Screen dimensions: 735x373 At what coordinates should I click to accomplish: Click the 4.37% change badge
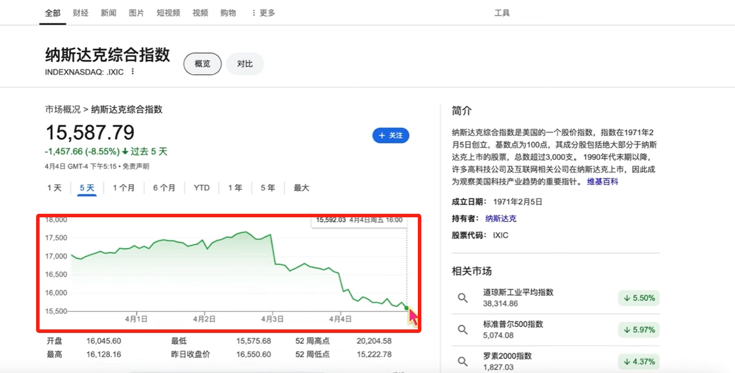click(x=638, y=362)
